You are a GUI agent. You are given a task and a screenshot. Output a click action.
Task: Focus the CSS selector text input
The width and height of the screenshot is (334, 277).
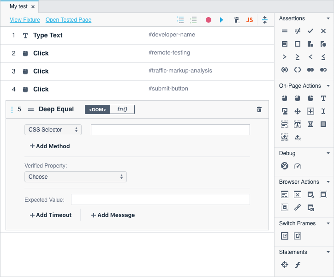pos(170,130)
